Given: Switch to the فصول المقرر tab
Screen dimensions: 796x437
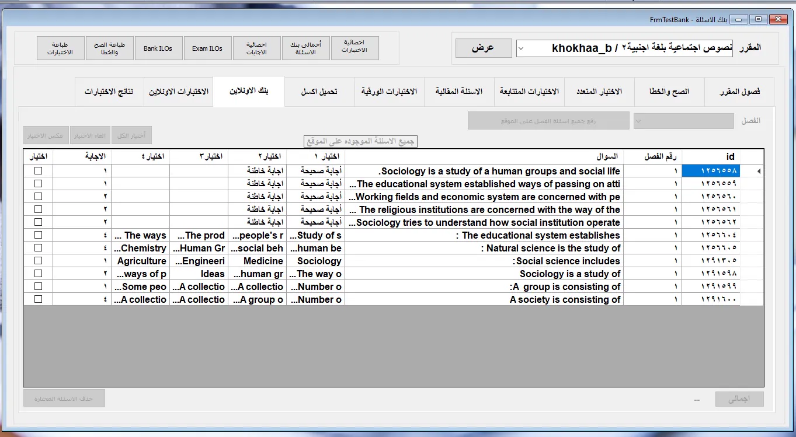Looking at the screenshot, I should [x=739, y=92].
